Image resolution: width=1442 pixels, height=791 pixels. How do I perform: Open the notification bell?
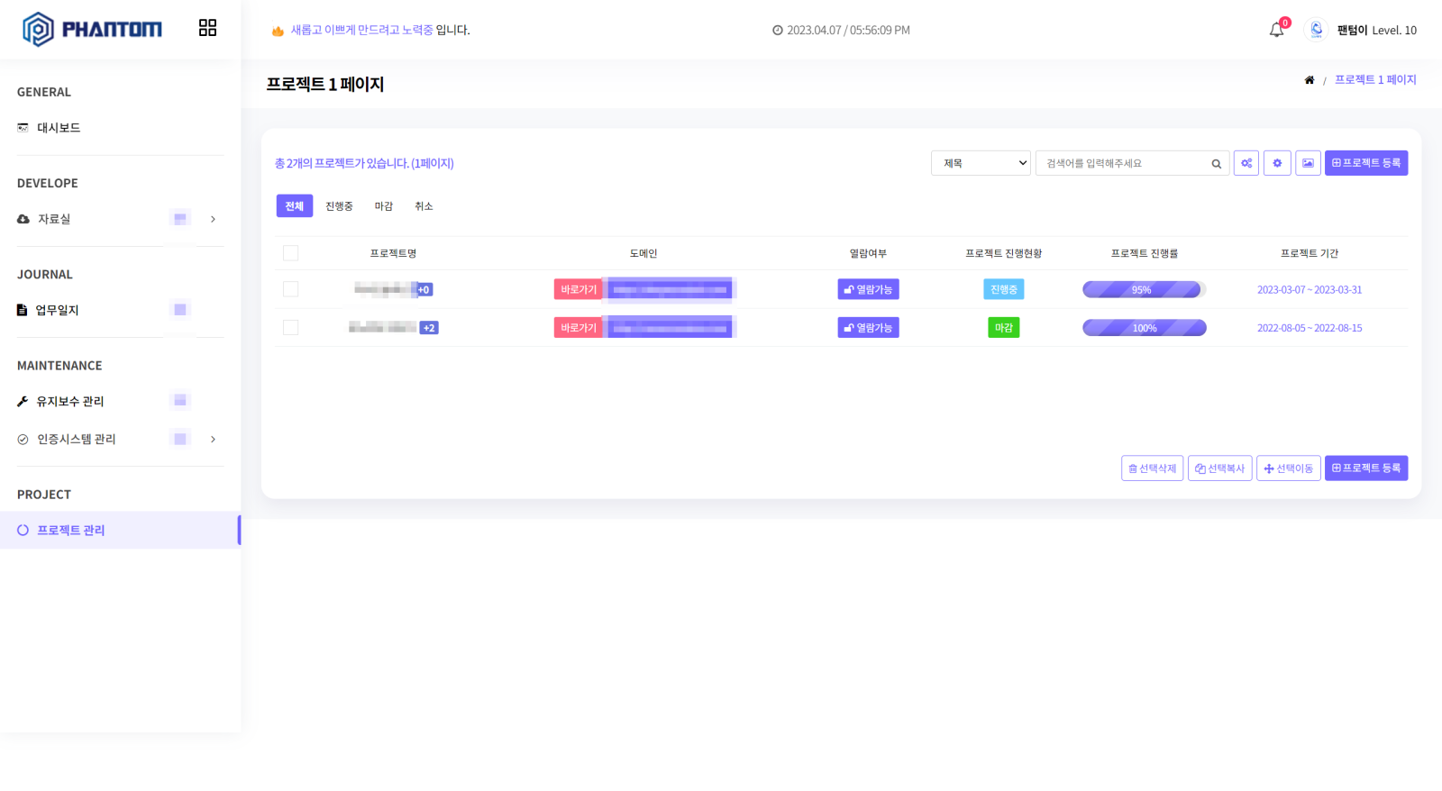(x=1276, y=30)
